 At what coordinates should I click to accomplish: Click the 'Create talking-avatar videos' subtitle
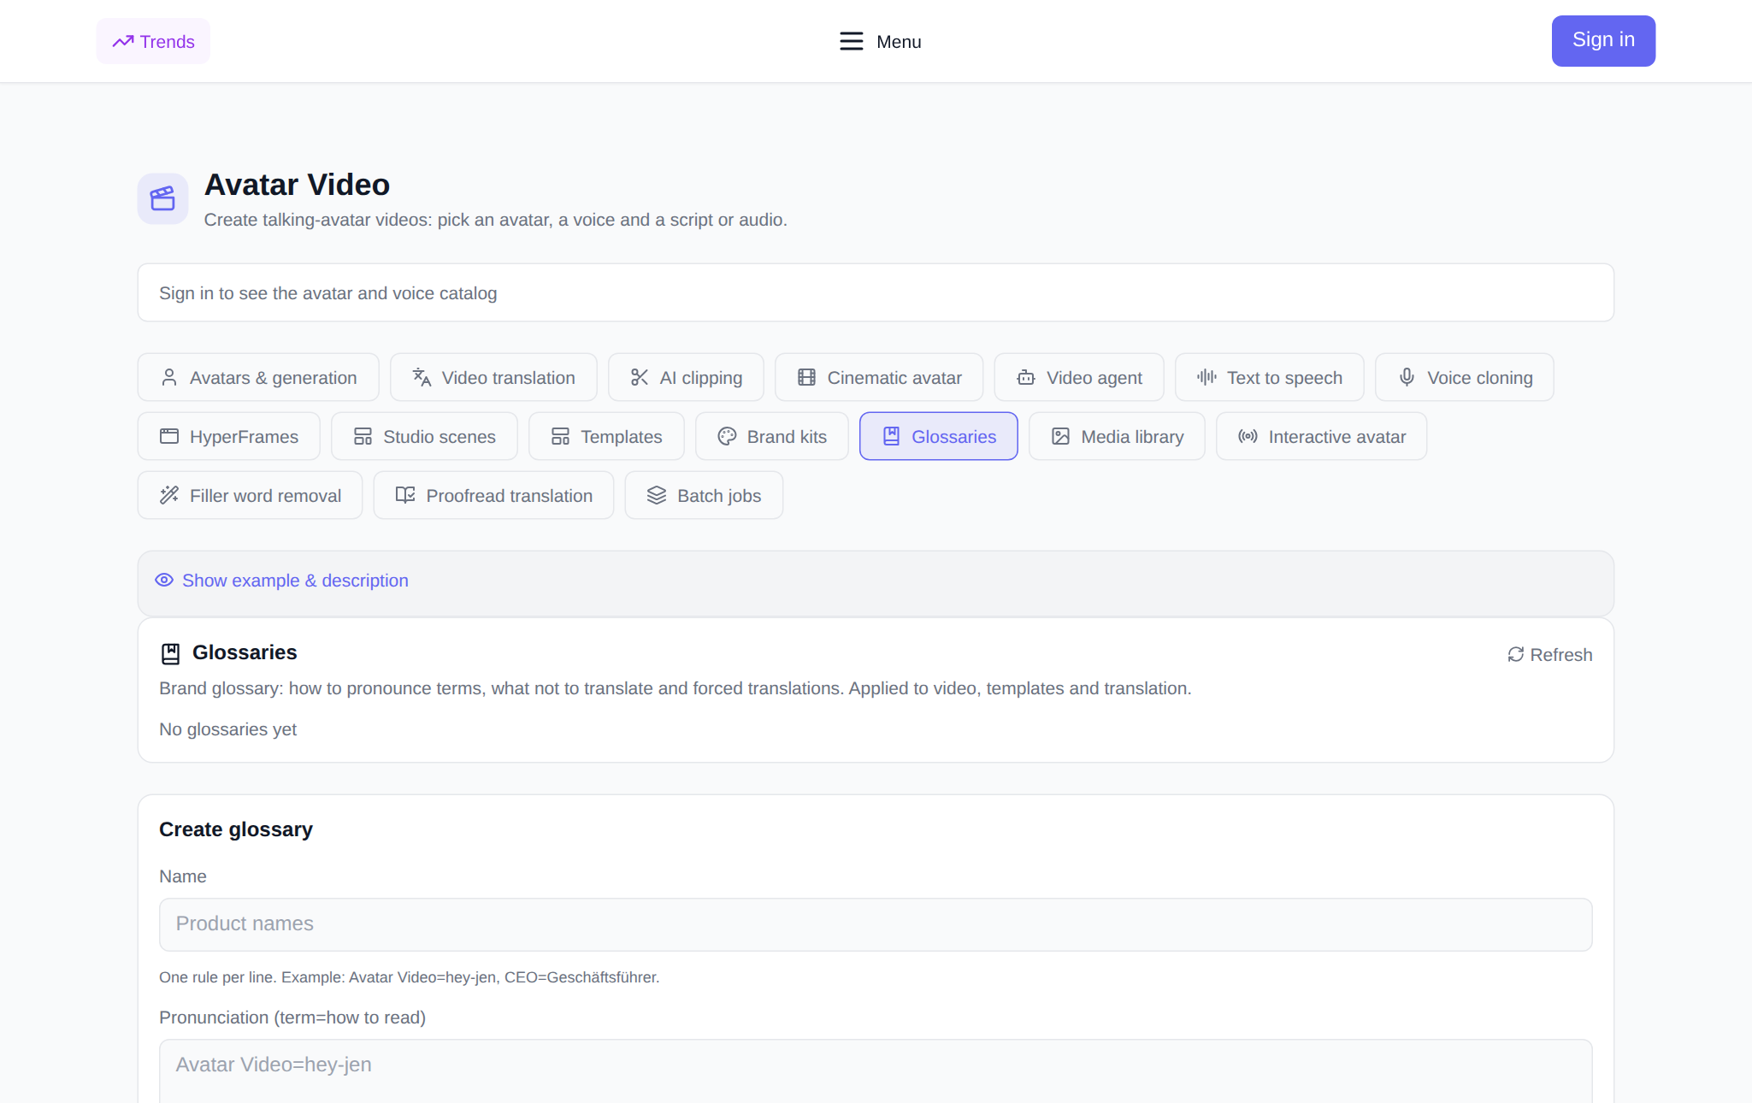click(x=496, y=220)
